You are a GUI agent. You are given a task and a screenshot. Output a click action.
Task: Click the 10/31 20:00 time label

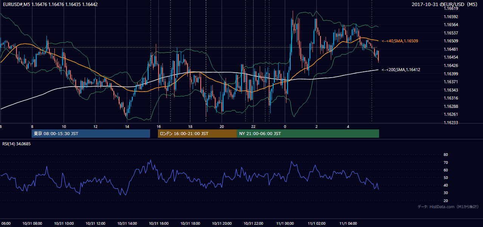click(222, 224)
